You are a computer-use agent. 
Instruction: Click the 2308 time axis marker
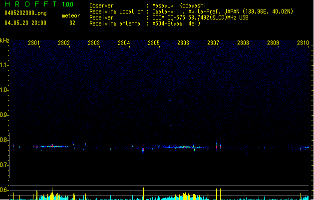point(243,43)
